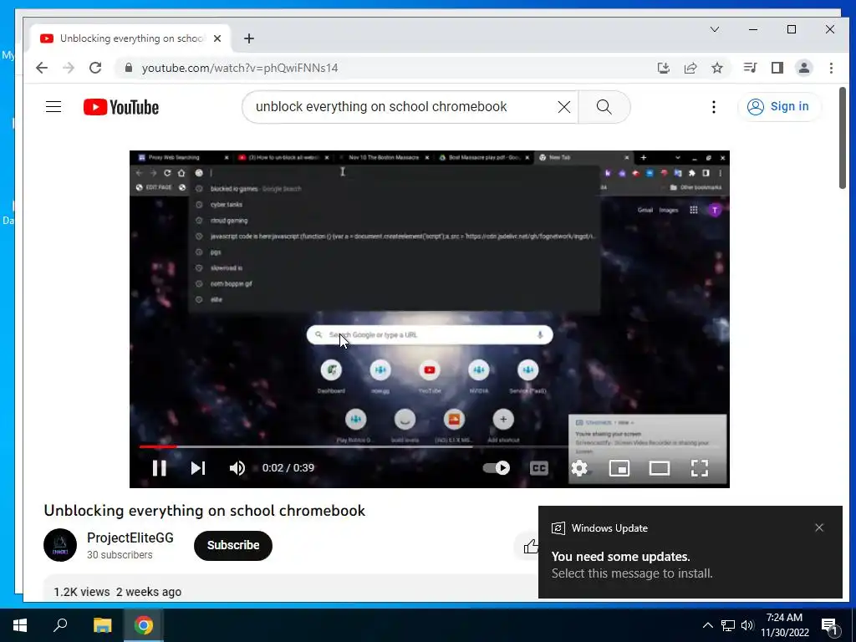Screen dimensions: 856x642
Task: Show hidden system tray icons
Action: point(707,625)
